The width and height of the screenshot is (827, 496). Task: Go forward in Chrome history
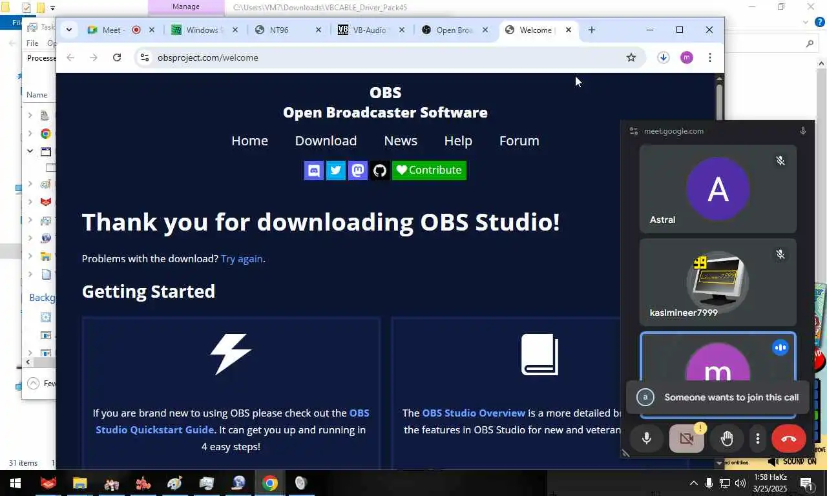point(94,57)
